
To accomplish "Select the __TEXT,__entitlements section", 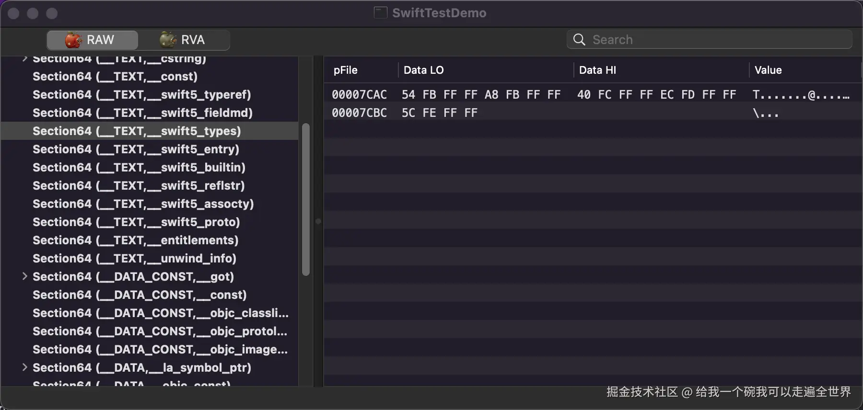I will 135,240.
